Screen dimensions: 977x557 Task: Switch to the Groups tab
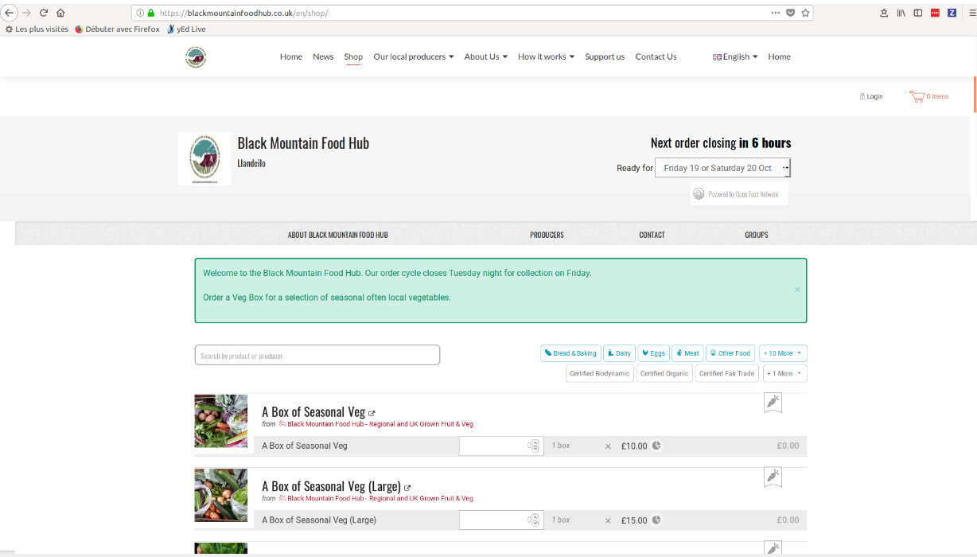click(x=757, y=235)
